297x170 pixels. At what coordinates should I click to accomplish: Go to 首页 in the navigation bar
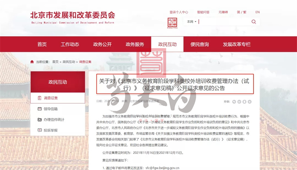coord(42,44)
